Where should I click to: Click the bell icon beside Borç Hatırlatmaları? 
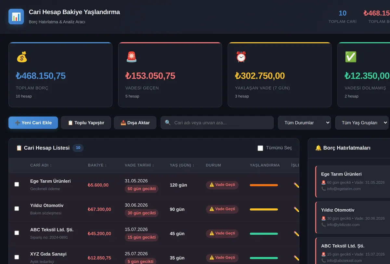(x=318, y=148)
